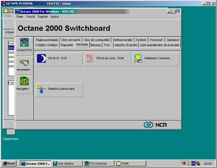217x168 pixels.
Task: Open the Paginile menu
Action: (x=43, y=17)
